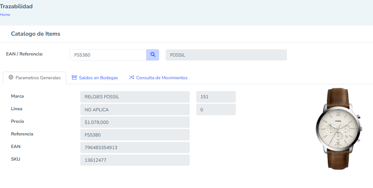Click the magnifying glass search button
Image resolution: width=373 pixels, height=188 pixels.
153,55
